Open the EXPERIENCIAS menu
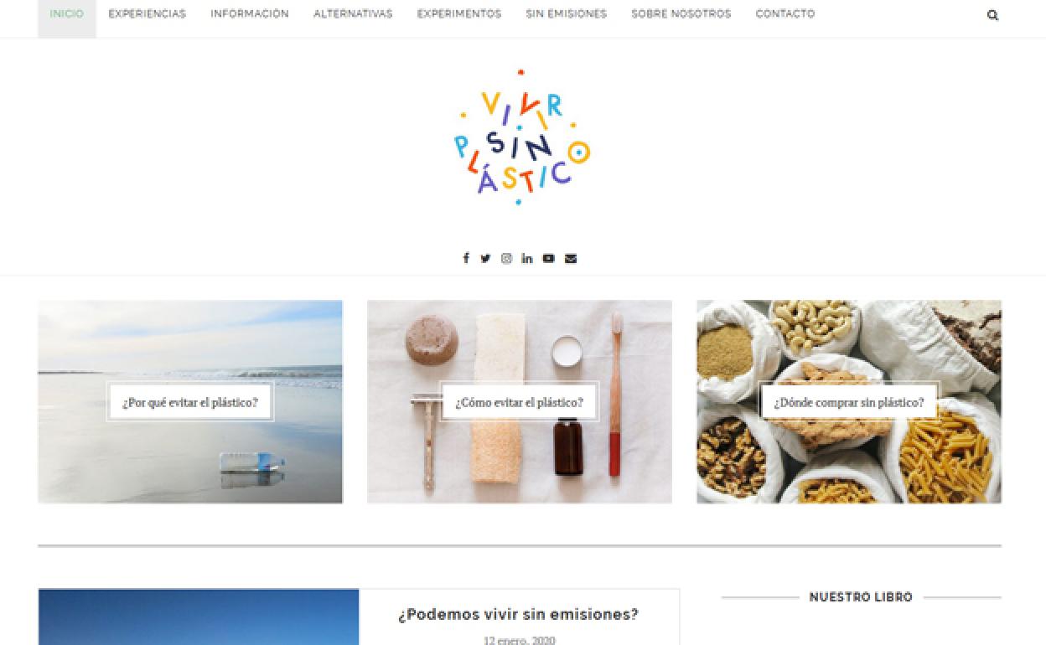 click(148, 14)
